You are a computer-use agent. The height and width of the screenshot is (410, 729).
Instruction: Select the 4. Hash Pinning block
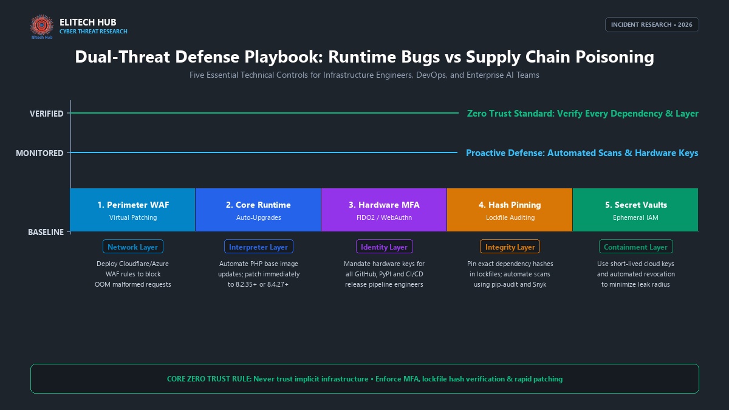pos(510,210)
